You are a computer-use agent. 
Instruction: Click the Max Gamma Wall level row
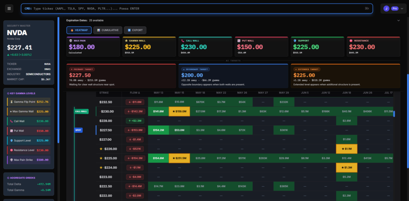coord(29,111)
